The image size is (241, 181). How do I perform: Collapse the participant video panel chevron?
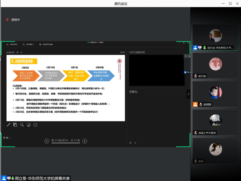(x=188, y=95)
